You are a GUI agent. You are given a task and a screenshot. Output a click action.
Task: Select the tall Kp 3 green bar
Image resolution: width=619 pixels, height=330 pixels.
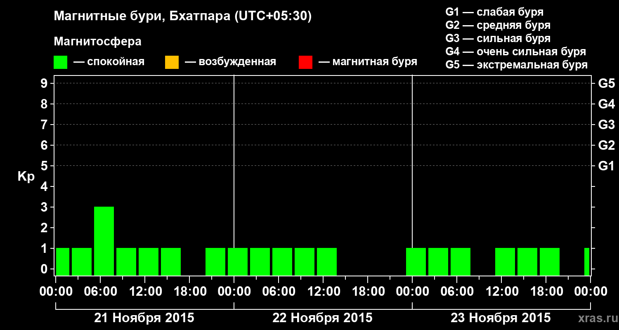[104, 241]
